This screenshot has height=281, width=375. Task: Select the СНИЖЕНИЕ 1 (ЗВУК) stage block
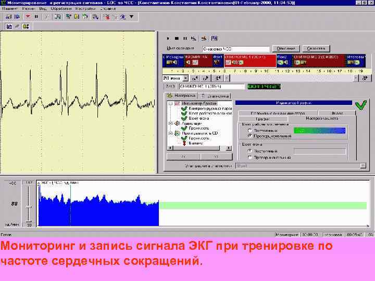[250, 61]
